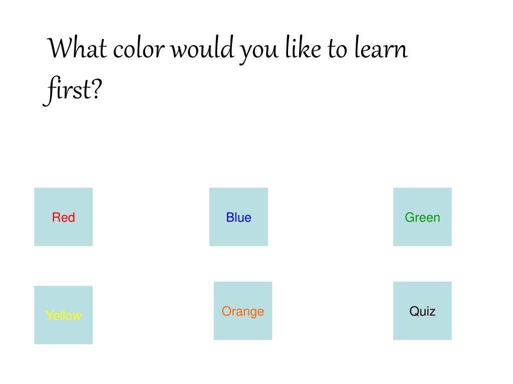Click the word "to" in heading

coord(337,49)
